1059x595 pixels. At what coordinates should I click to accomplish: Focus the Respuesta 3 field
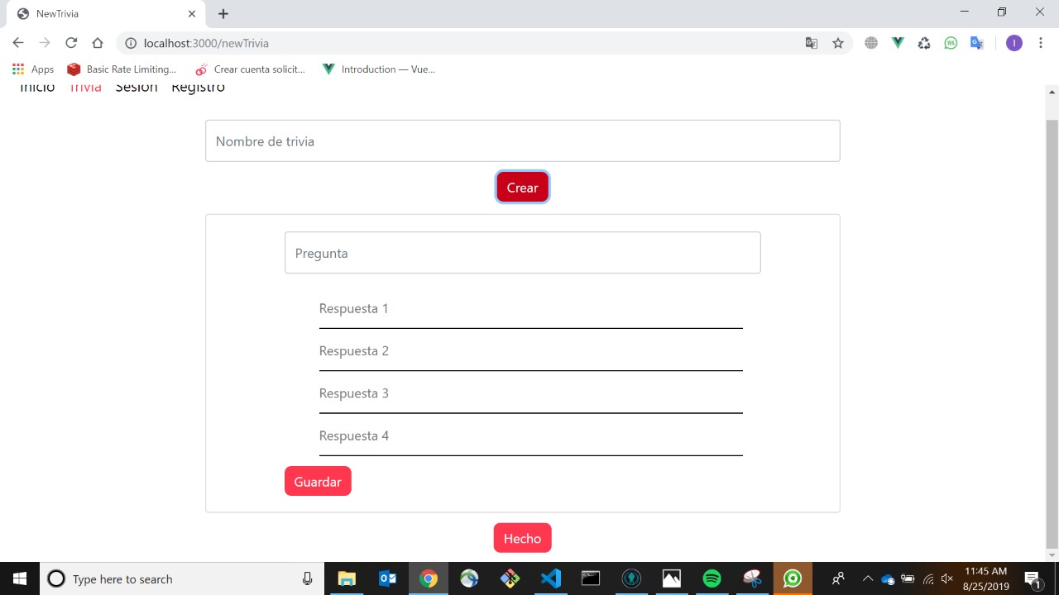click(531, 393)
